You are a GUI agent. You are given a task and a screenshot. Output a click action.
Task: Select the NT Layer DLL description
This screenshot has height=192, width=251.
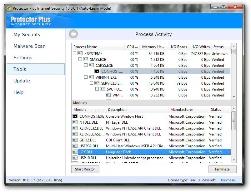click(117, 122)
